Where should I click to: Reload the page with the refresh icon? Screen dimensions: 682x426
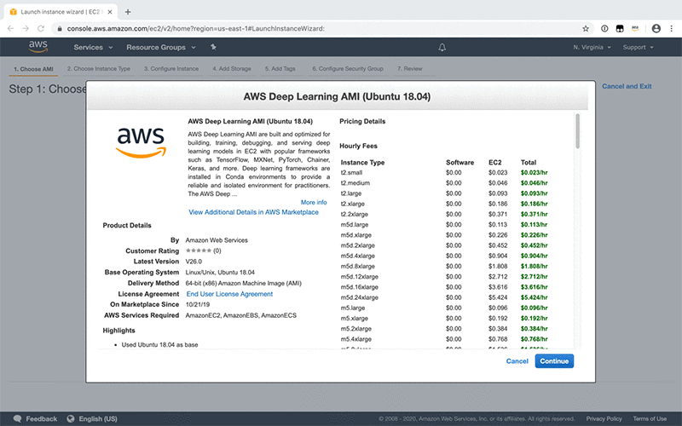[41, 29]
